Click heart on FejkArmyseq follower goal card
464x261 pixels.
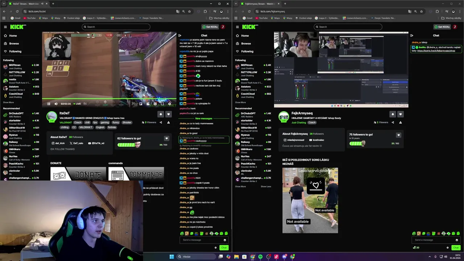(398, 135)
